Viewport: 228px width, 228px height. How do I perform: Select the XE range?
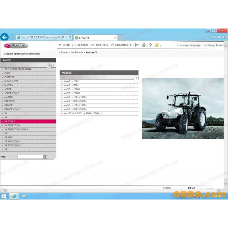click(28, 149)
